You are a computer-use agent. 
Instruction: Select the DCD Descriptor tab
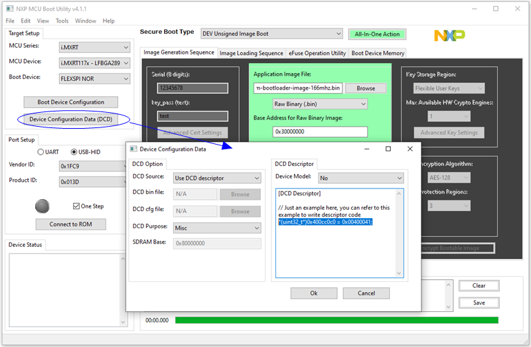[294, 164]
